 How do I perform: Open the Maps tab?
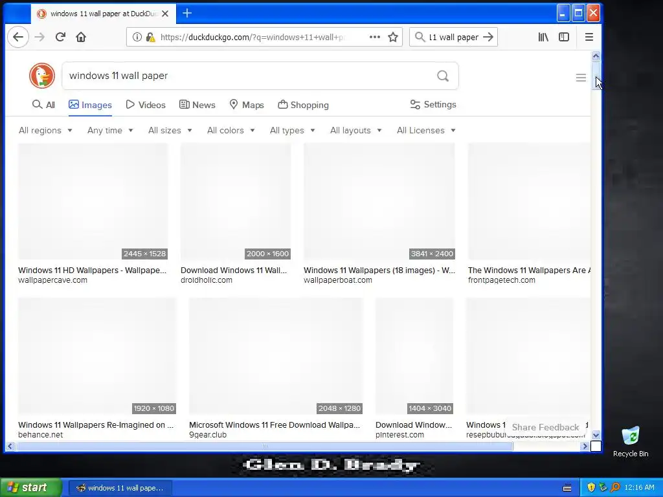[247, 105]
